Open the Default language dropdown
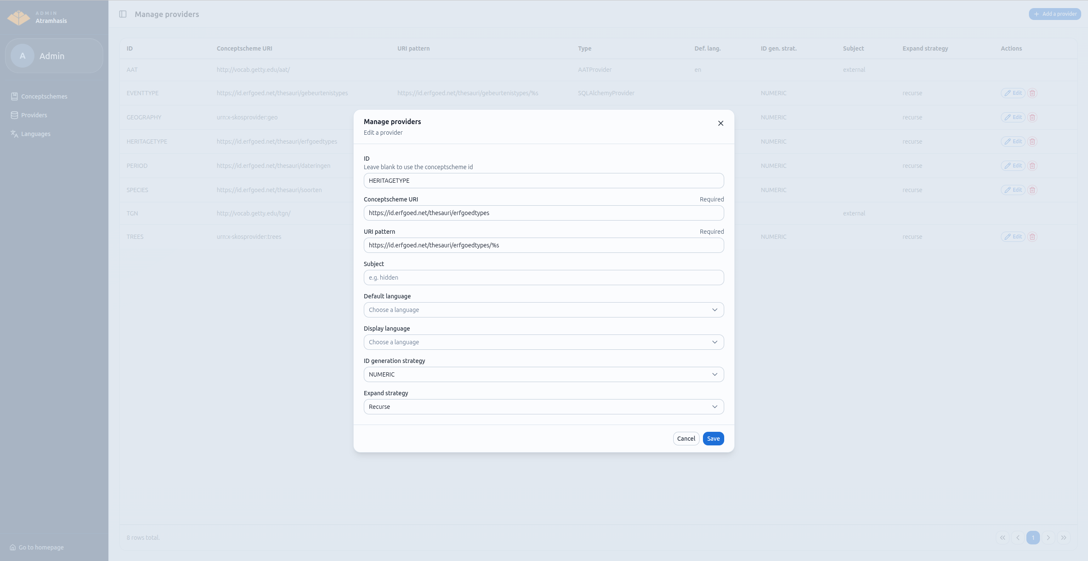1088x561 pixels. click(544, 310)
